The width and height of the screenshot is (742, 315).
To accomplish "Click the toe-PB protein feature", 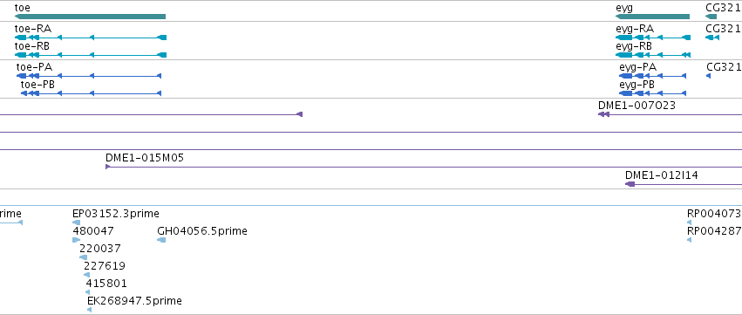I will click(x=92, y=93).
